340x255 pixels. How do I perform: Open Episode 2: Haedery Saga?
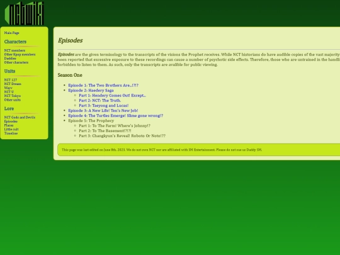pos(91,91)
